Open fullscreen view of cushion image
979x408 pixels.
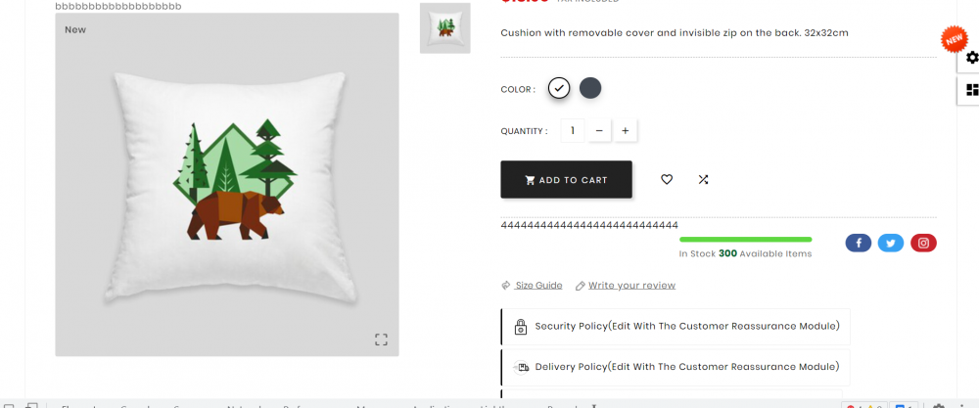click(382, 340)
